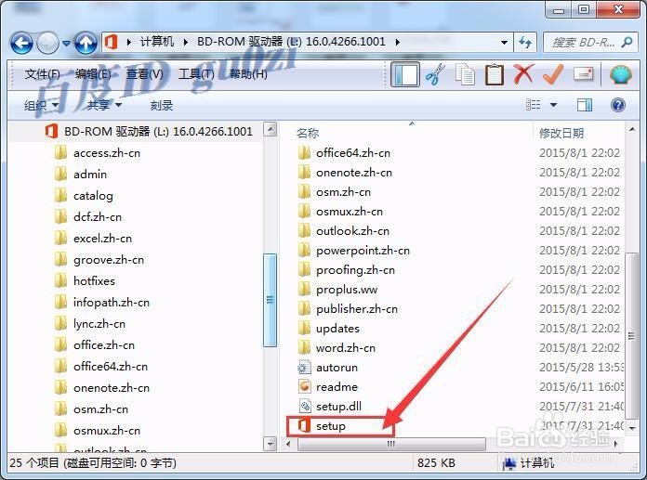Select proofing.zh-cn folder
The height and width of the screenshot is (480, 647).
[347, 270]
